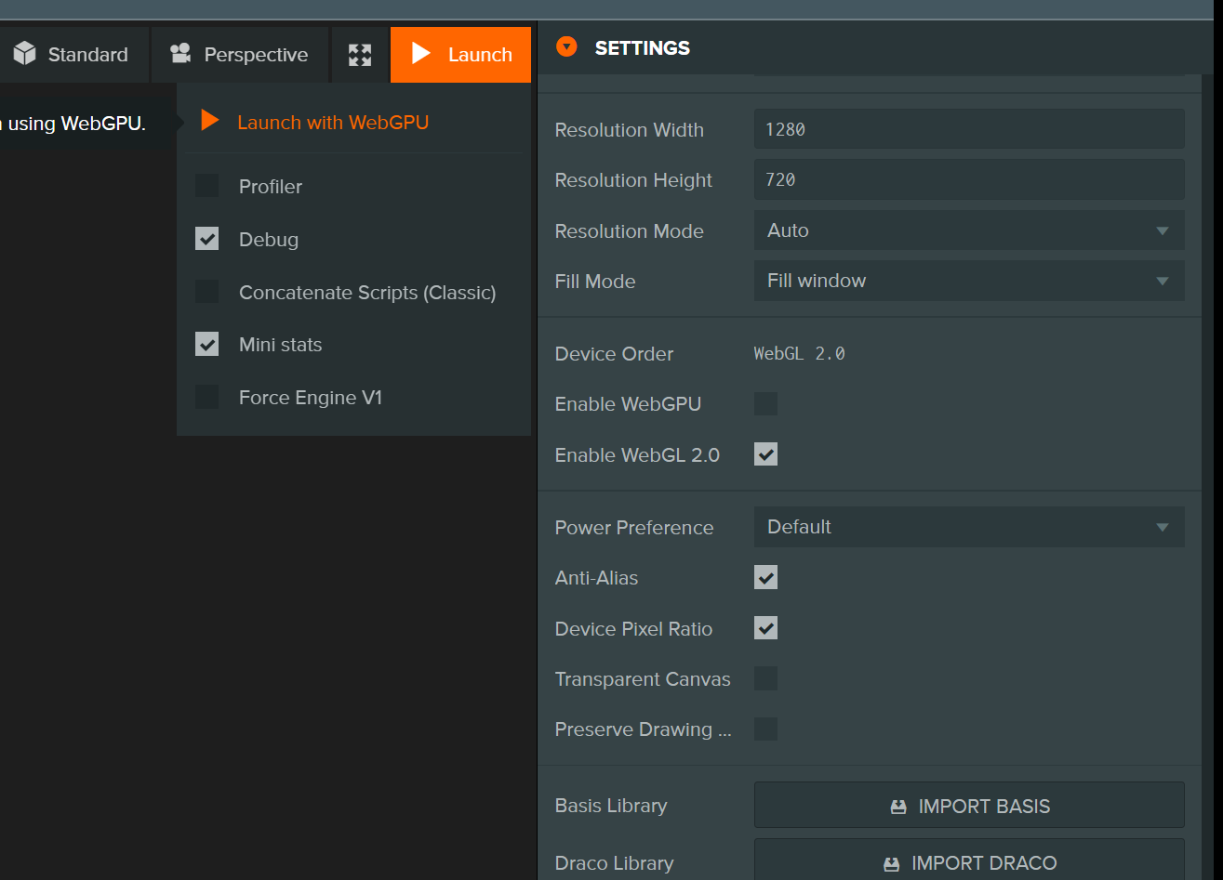Screen dimensions: 1223x880
Task: Click the Standard render cube icon
Action: [24, 54]
